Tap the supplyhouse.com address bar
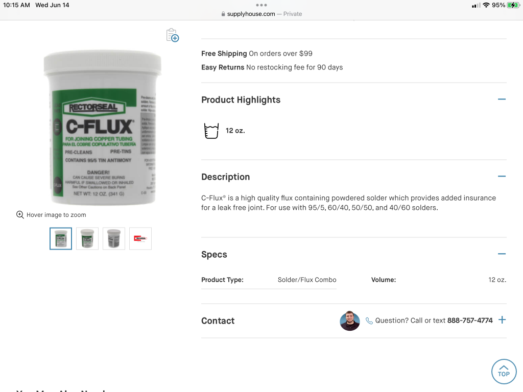523x392 pixels. tap(261, 14)
